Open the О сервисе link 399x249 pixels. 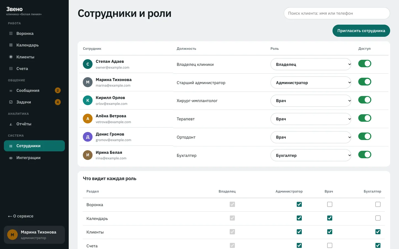point(21,216)
